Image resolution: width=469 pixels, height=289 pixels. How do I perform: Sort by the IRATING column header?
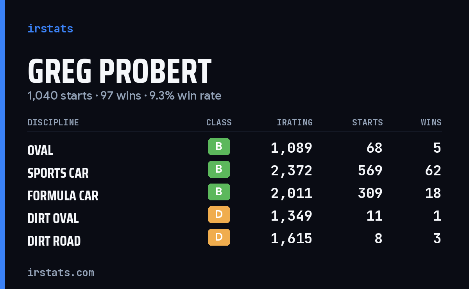pyautogui.click(x=295, y=122)
